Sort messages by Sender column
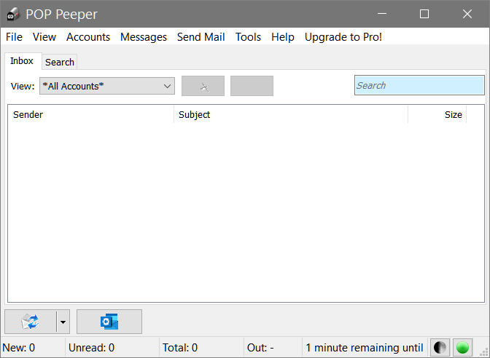This screenshot has height=358, width=490. click(90, 114)
